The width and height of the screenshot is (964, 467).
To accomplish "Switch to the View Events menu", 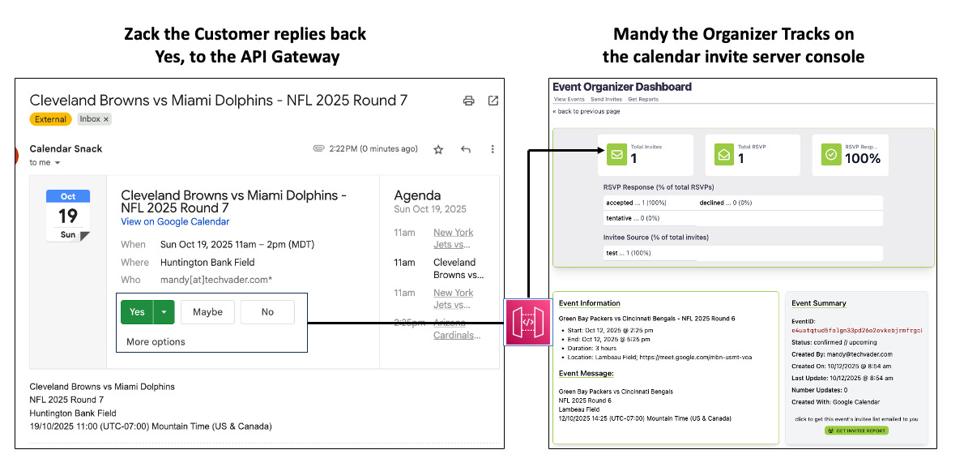I will coord(569,99).
